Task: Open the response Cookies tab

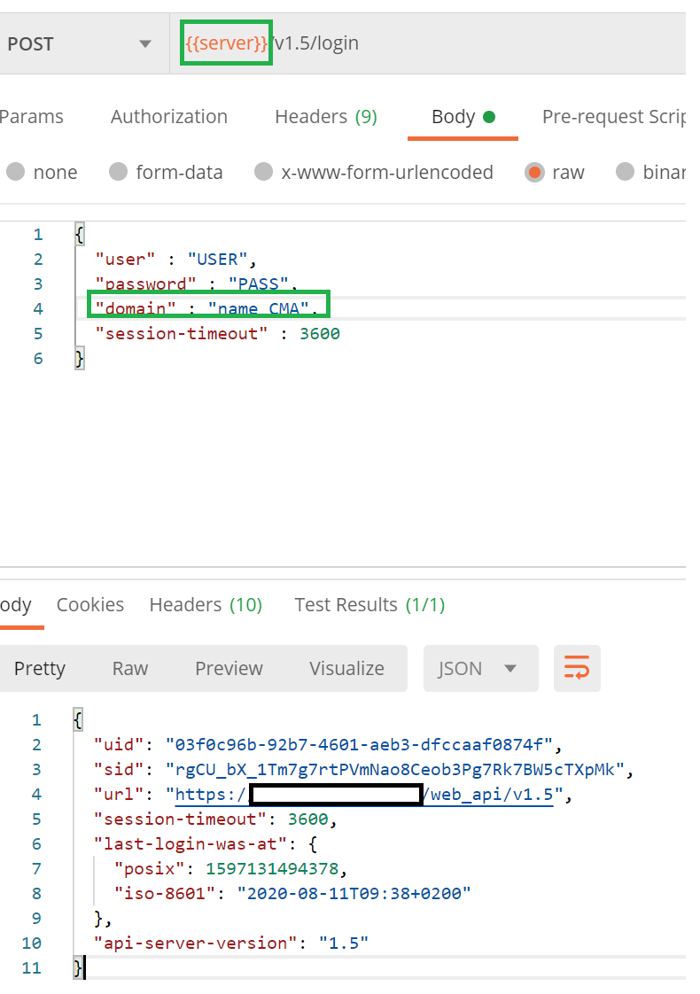Action: tap(89, 605)
